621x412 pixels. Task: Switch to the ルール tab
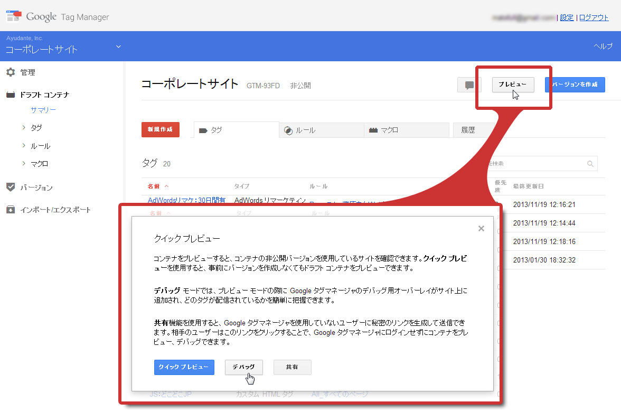pyautogui.click(x=322, y=130)
